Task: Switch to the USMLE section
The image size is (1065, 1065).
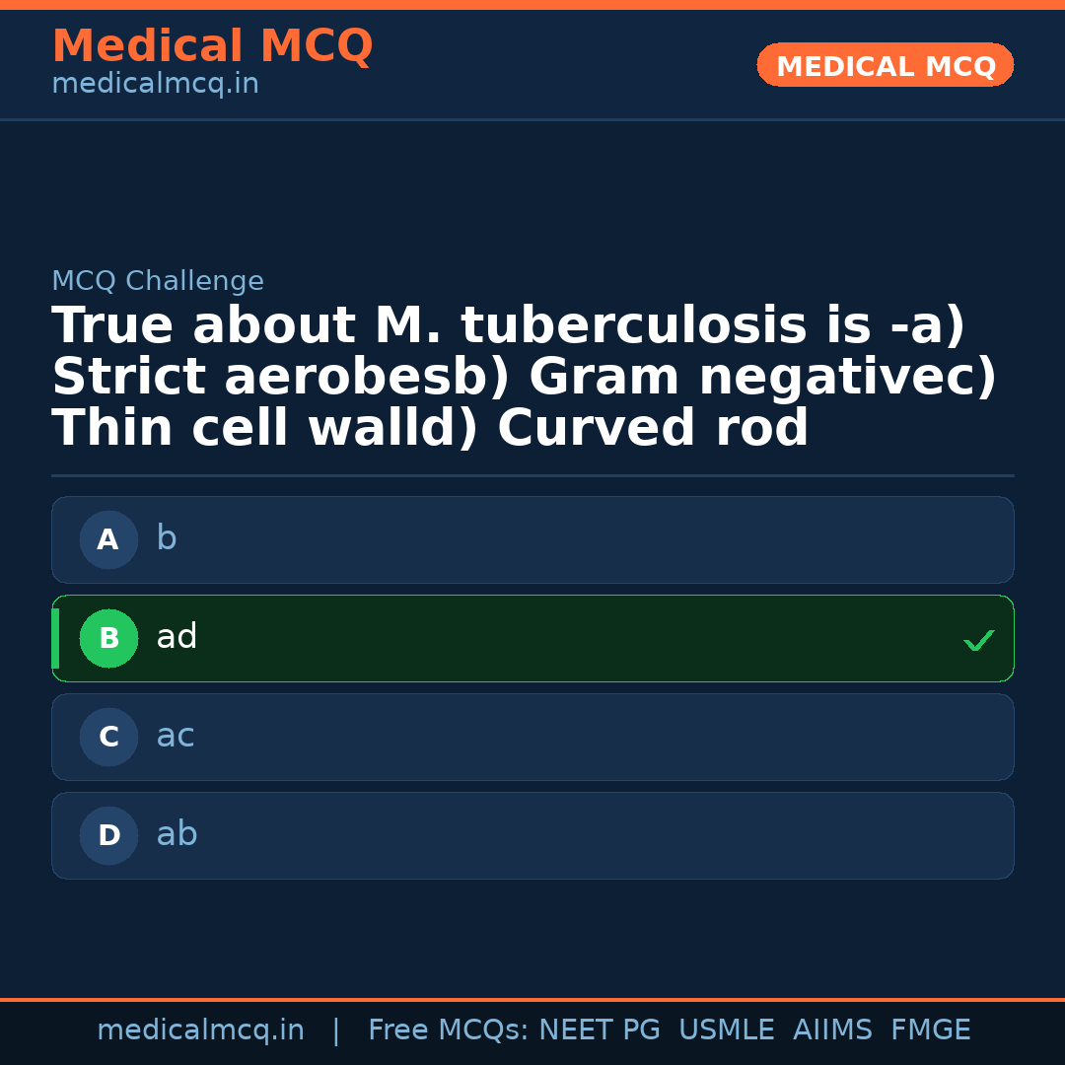Action: tap(727, 1029)
